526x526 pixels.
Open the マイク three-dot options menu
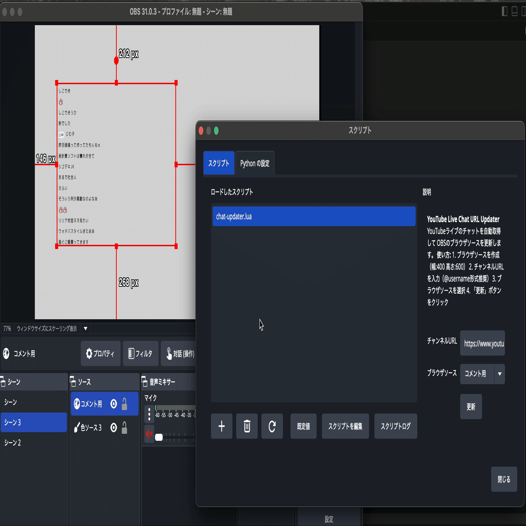149,414
